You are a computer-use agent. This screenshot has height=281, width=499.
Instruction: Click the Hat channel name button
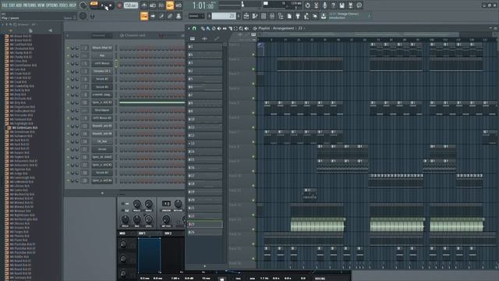tap(102, 55)
